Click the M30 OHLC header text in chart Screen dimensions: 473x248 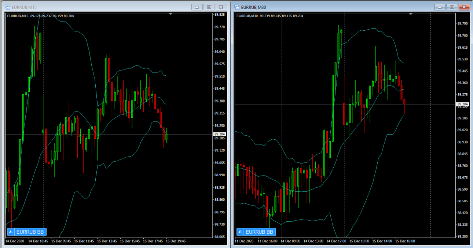click(x=270, y=16)
